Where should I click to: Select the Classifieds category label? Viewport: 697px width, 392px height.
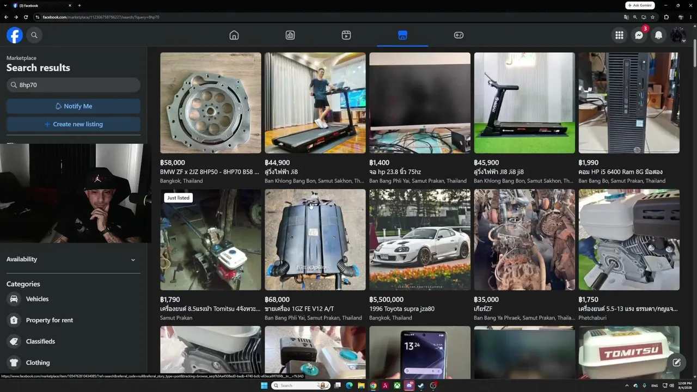pyautogui.click(x=40, y=341)
